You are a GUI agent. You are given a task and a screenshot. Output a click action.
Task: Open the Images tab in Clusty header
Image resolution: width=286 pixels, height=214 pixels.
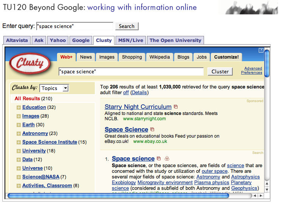point(107,57)
